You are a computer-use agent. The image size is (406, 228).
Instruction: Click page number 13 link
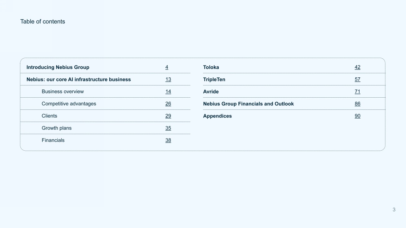(168, 80)
